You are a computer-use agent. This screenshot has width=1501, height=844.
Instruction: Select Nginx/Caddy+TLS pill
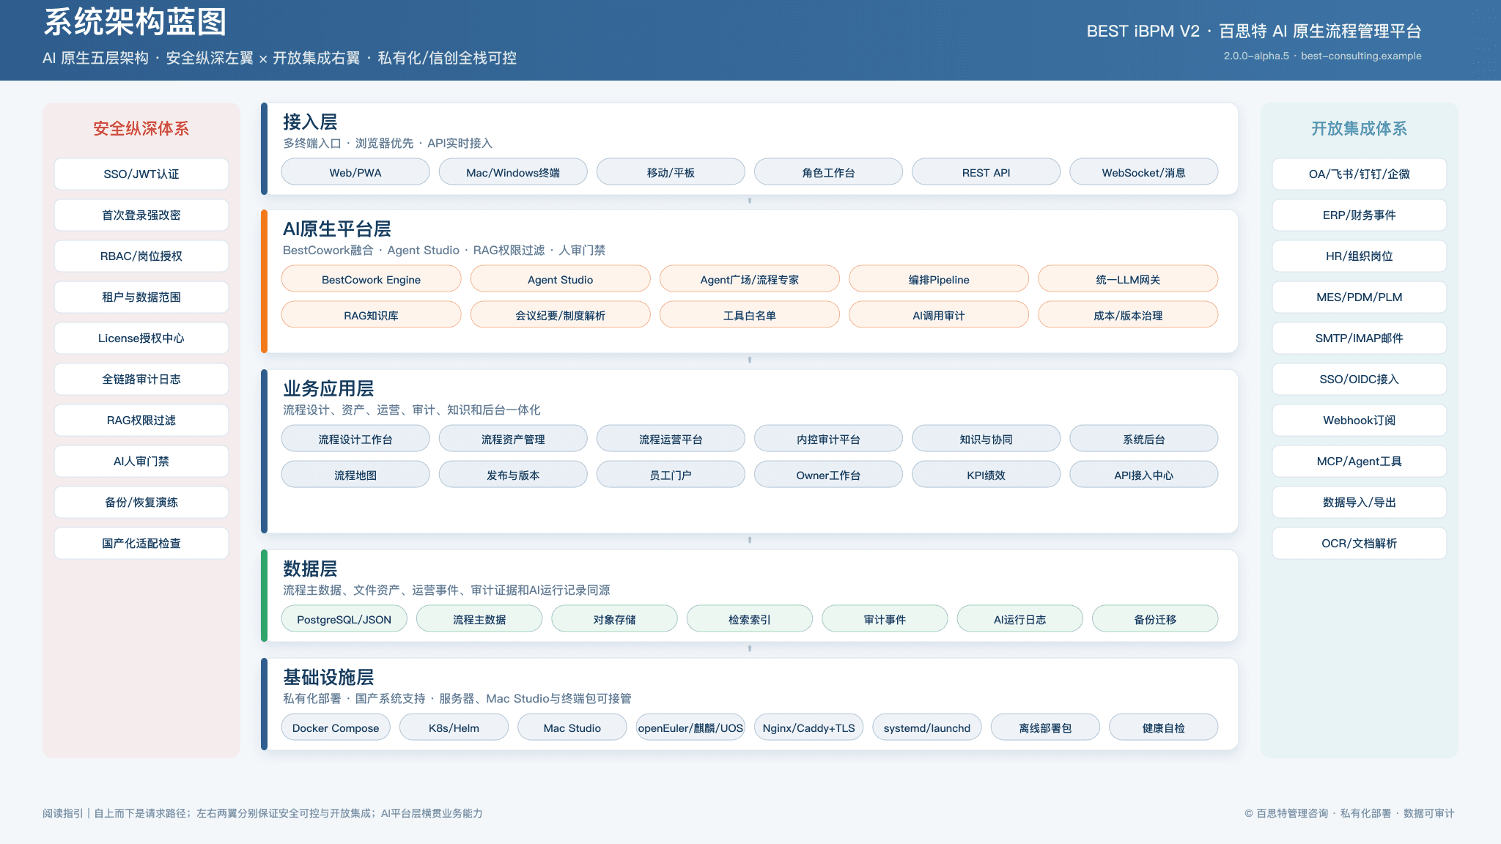808,728
